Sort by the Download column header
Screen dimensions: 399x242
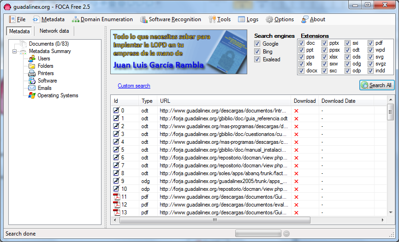(305, 101)
